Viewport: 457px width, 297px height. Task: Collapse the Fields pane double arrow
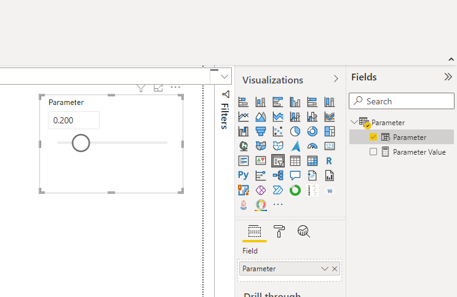pyautogui.click(x=448, y=77)
